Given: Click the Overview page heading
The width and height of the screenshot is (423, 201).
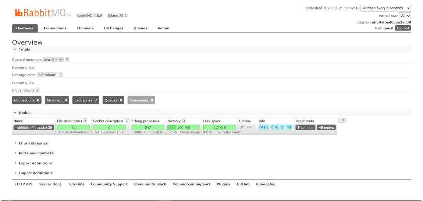Looking at the screenshot, I should point(27,42).
